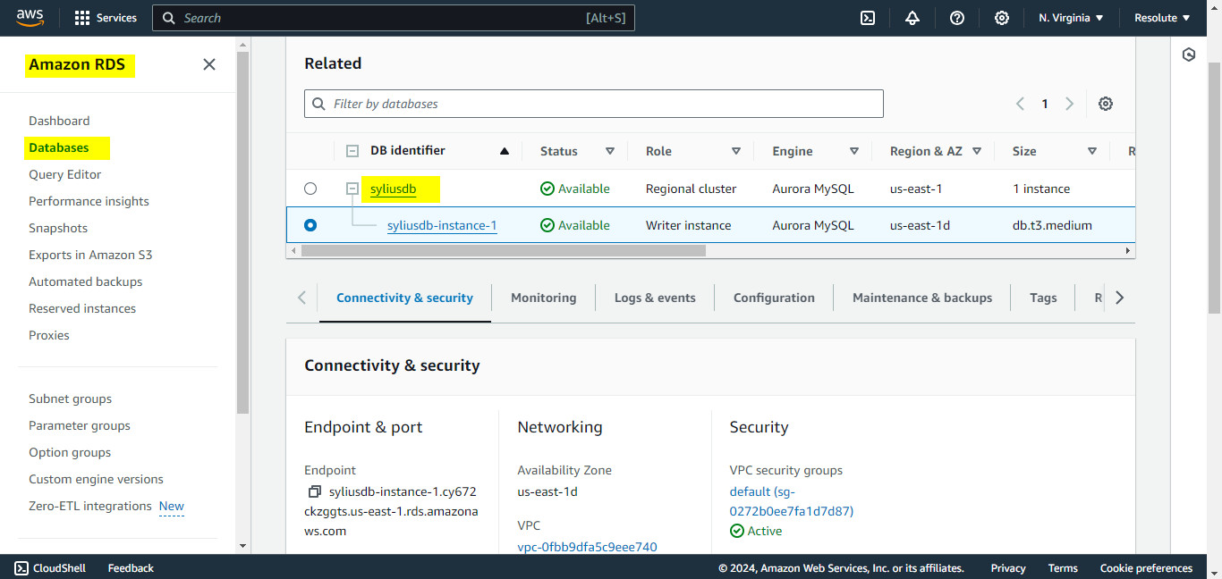Open Snapshots in sidebar
1222x579 pixels.
coord(58,228)
